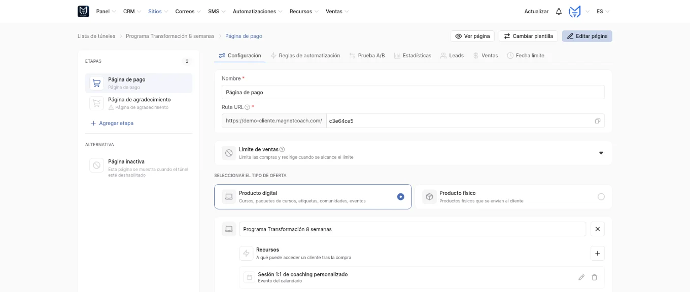The image size is (690, 292).
Task: Edit the Sesión 1:1 coaching resource
Action: [581, 277]
